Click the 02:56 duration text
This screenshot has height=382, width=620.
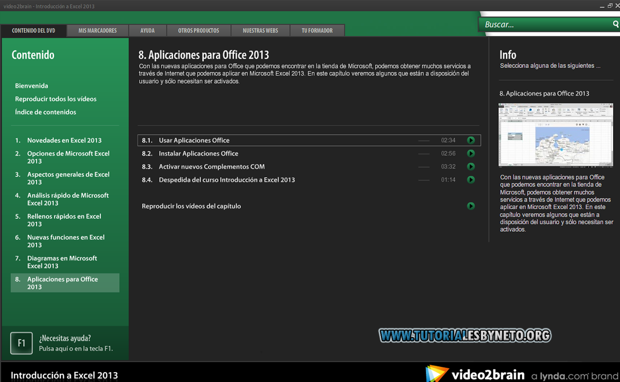coord(448,153)
